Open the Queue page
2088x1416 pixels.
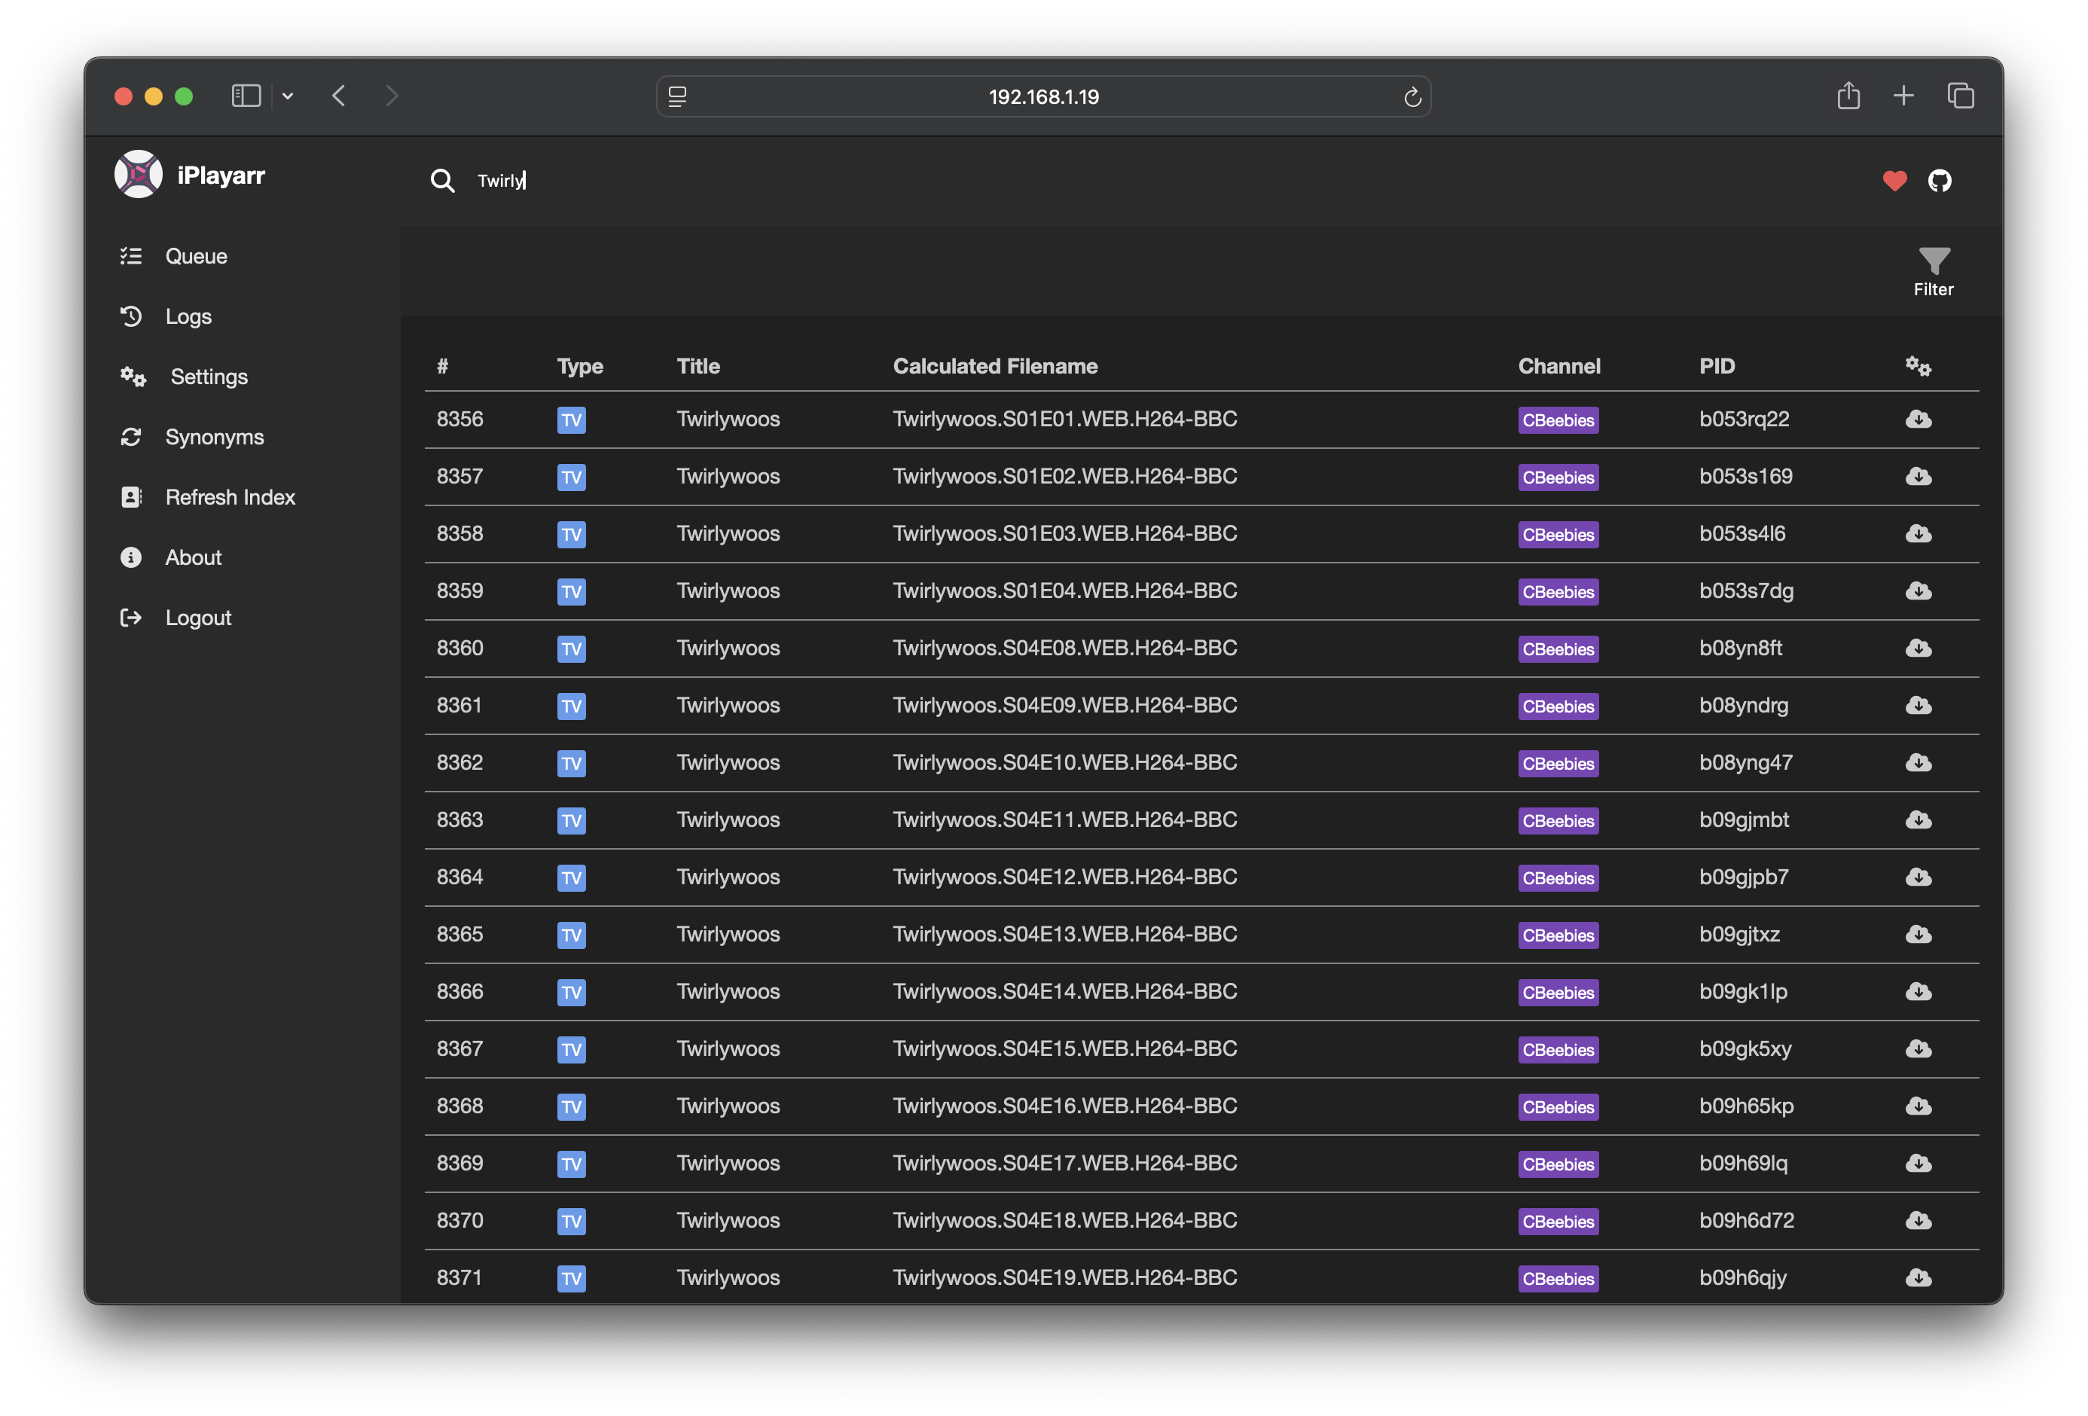pyautogui.click(x=196, y=256)
